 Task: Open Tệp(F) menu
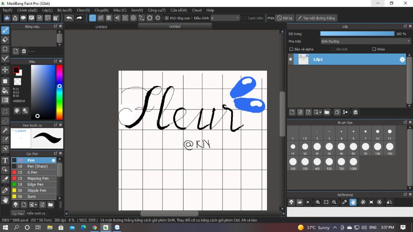tap(7, 10)
